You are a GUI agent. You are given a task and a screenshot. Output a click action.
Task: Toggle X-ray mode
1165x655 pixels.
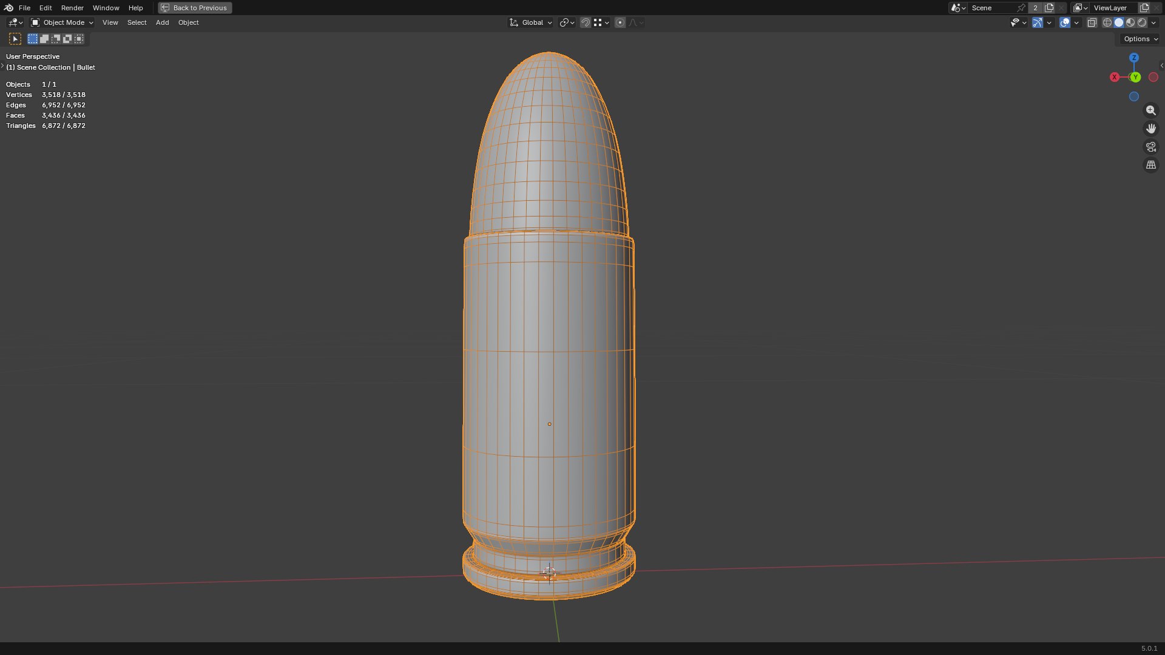click(1092, 22)
